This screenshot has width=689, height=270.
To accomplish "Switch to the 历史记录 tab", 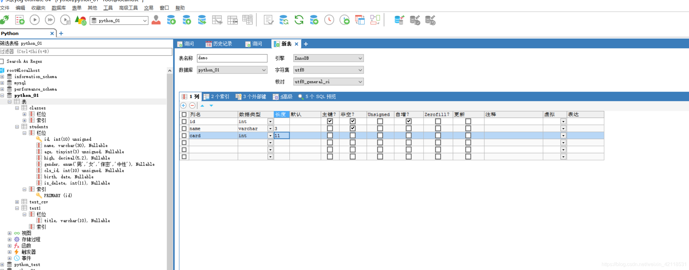I will tap(219, 44).
